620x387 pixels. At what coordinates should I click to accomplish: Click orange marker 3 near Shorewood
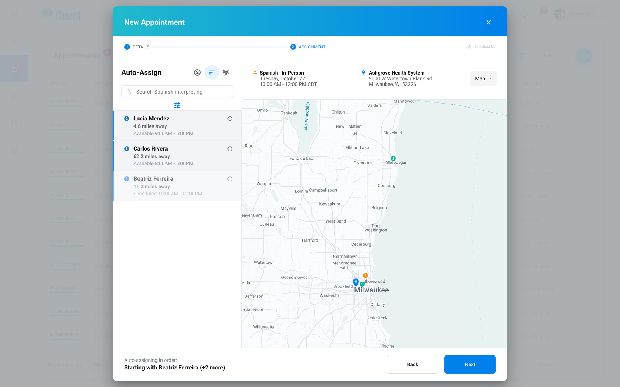[x=366, y=276]
